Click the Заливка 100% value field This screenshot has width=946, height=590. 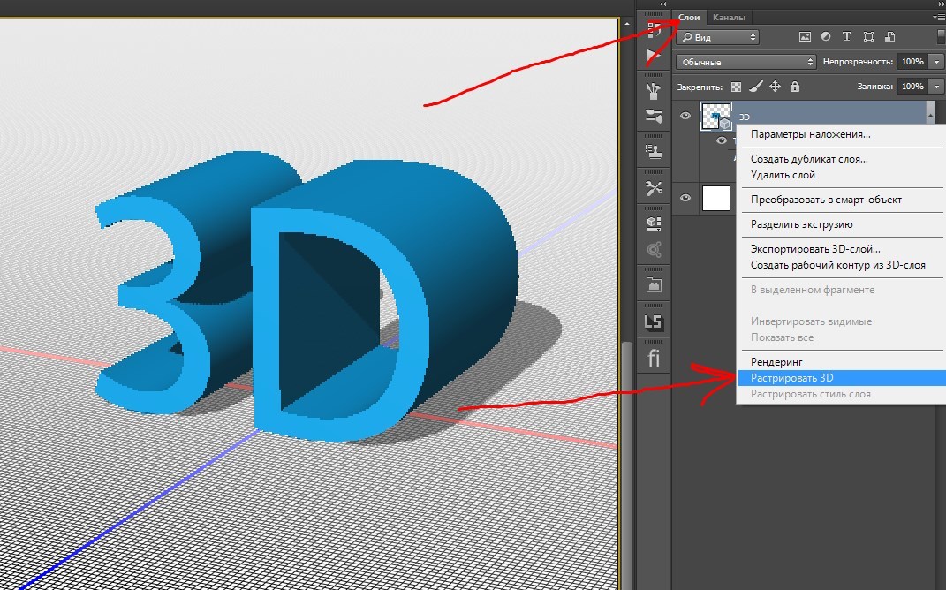(x=912, y=87)
